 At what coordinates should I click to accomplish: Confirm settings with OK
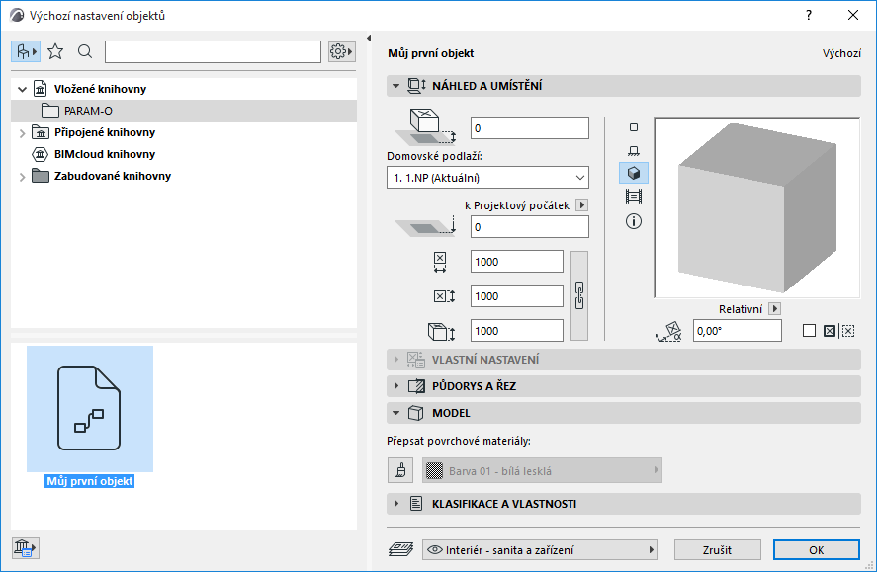pyautogui.click(x=817, y=549)
